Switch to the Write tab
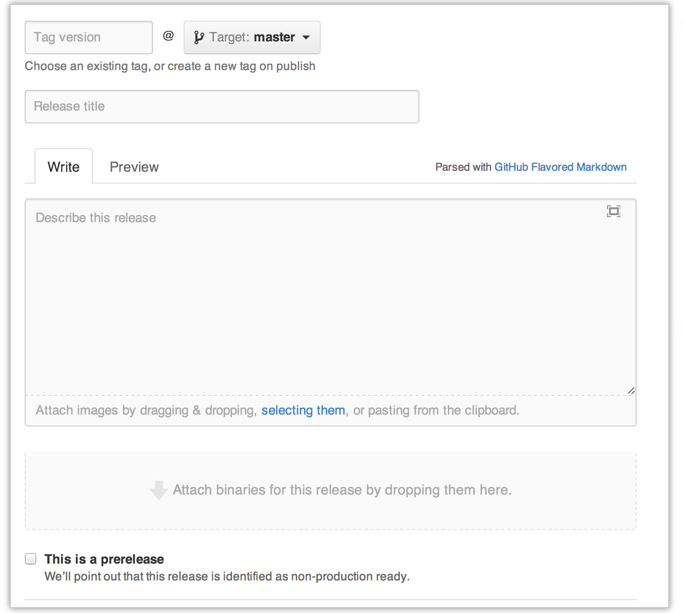The height and width of the screenshot is (613, 684). 64,166
